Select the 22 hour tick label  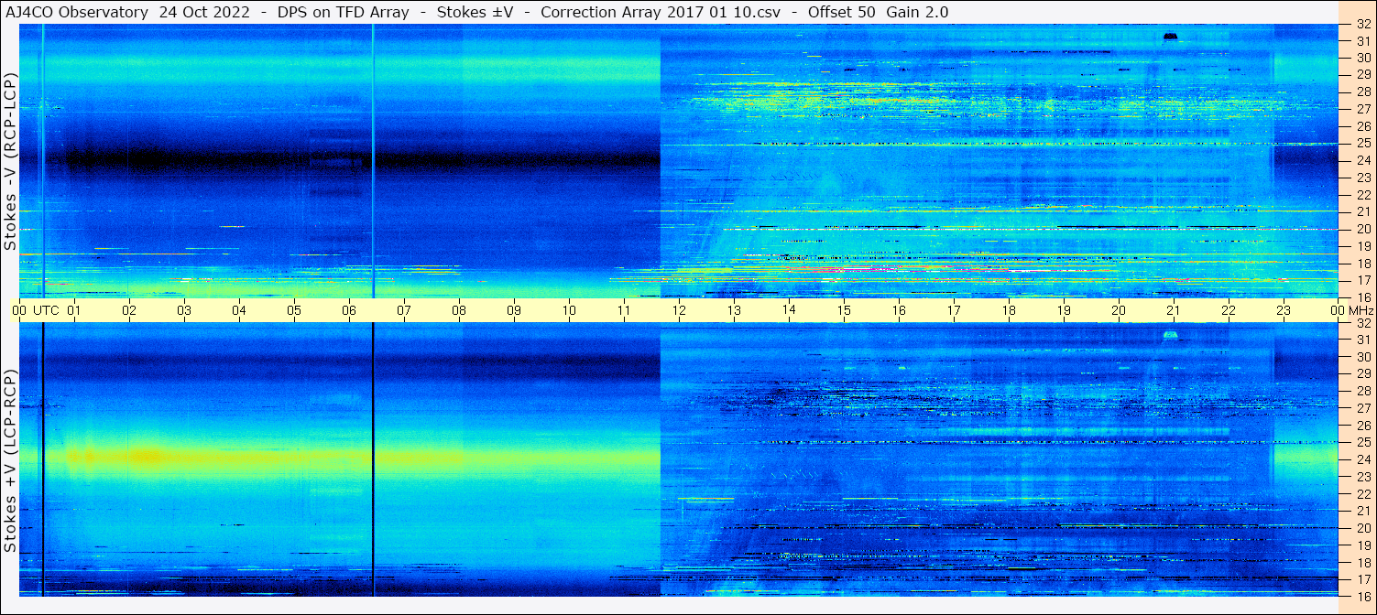click(x=1229, y=310)
